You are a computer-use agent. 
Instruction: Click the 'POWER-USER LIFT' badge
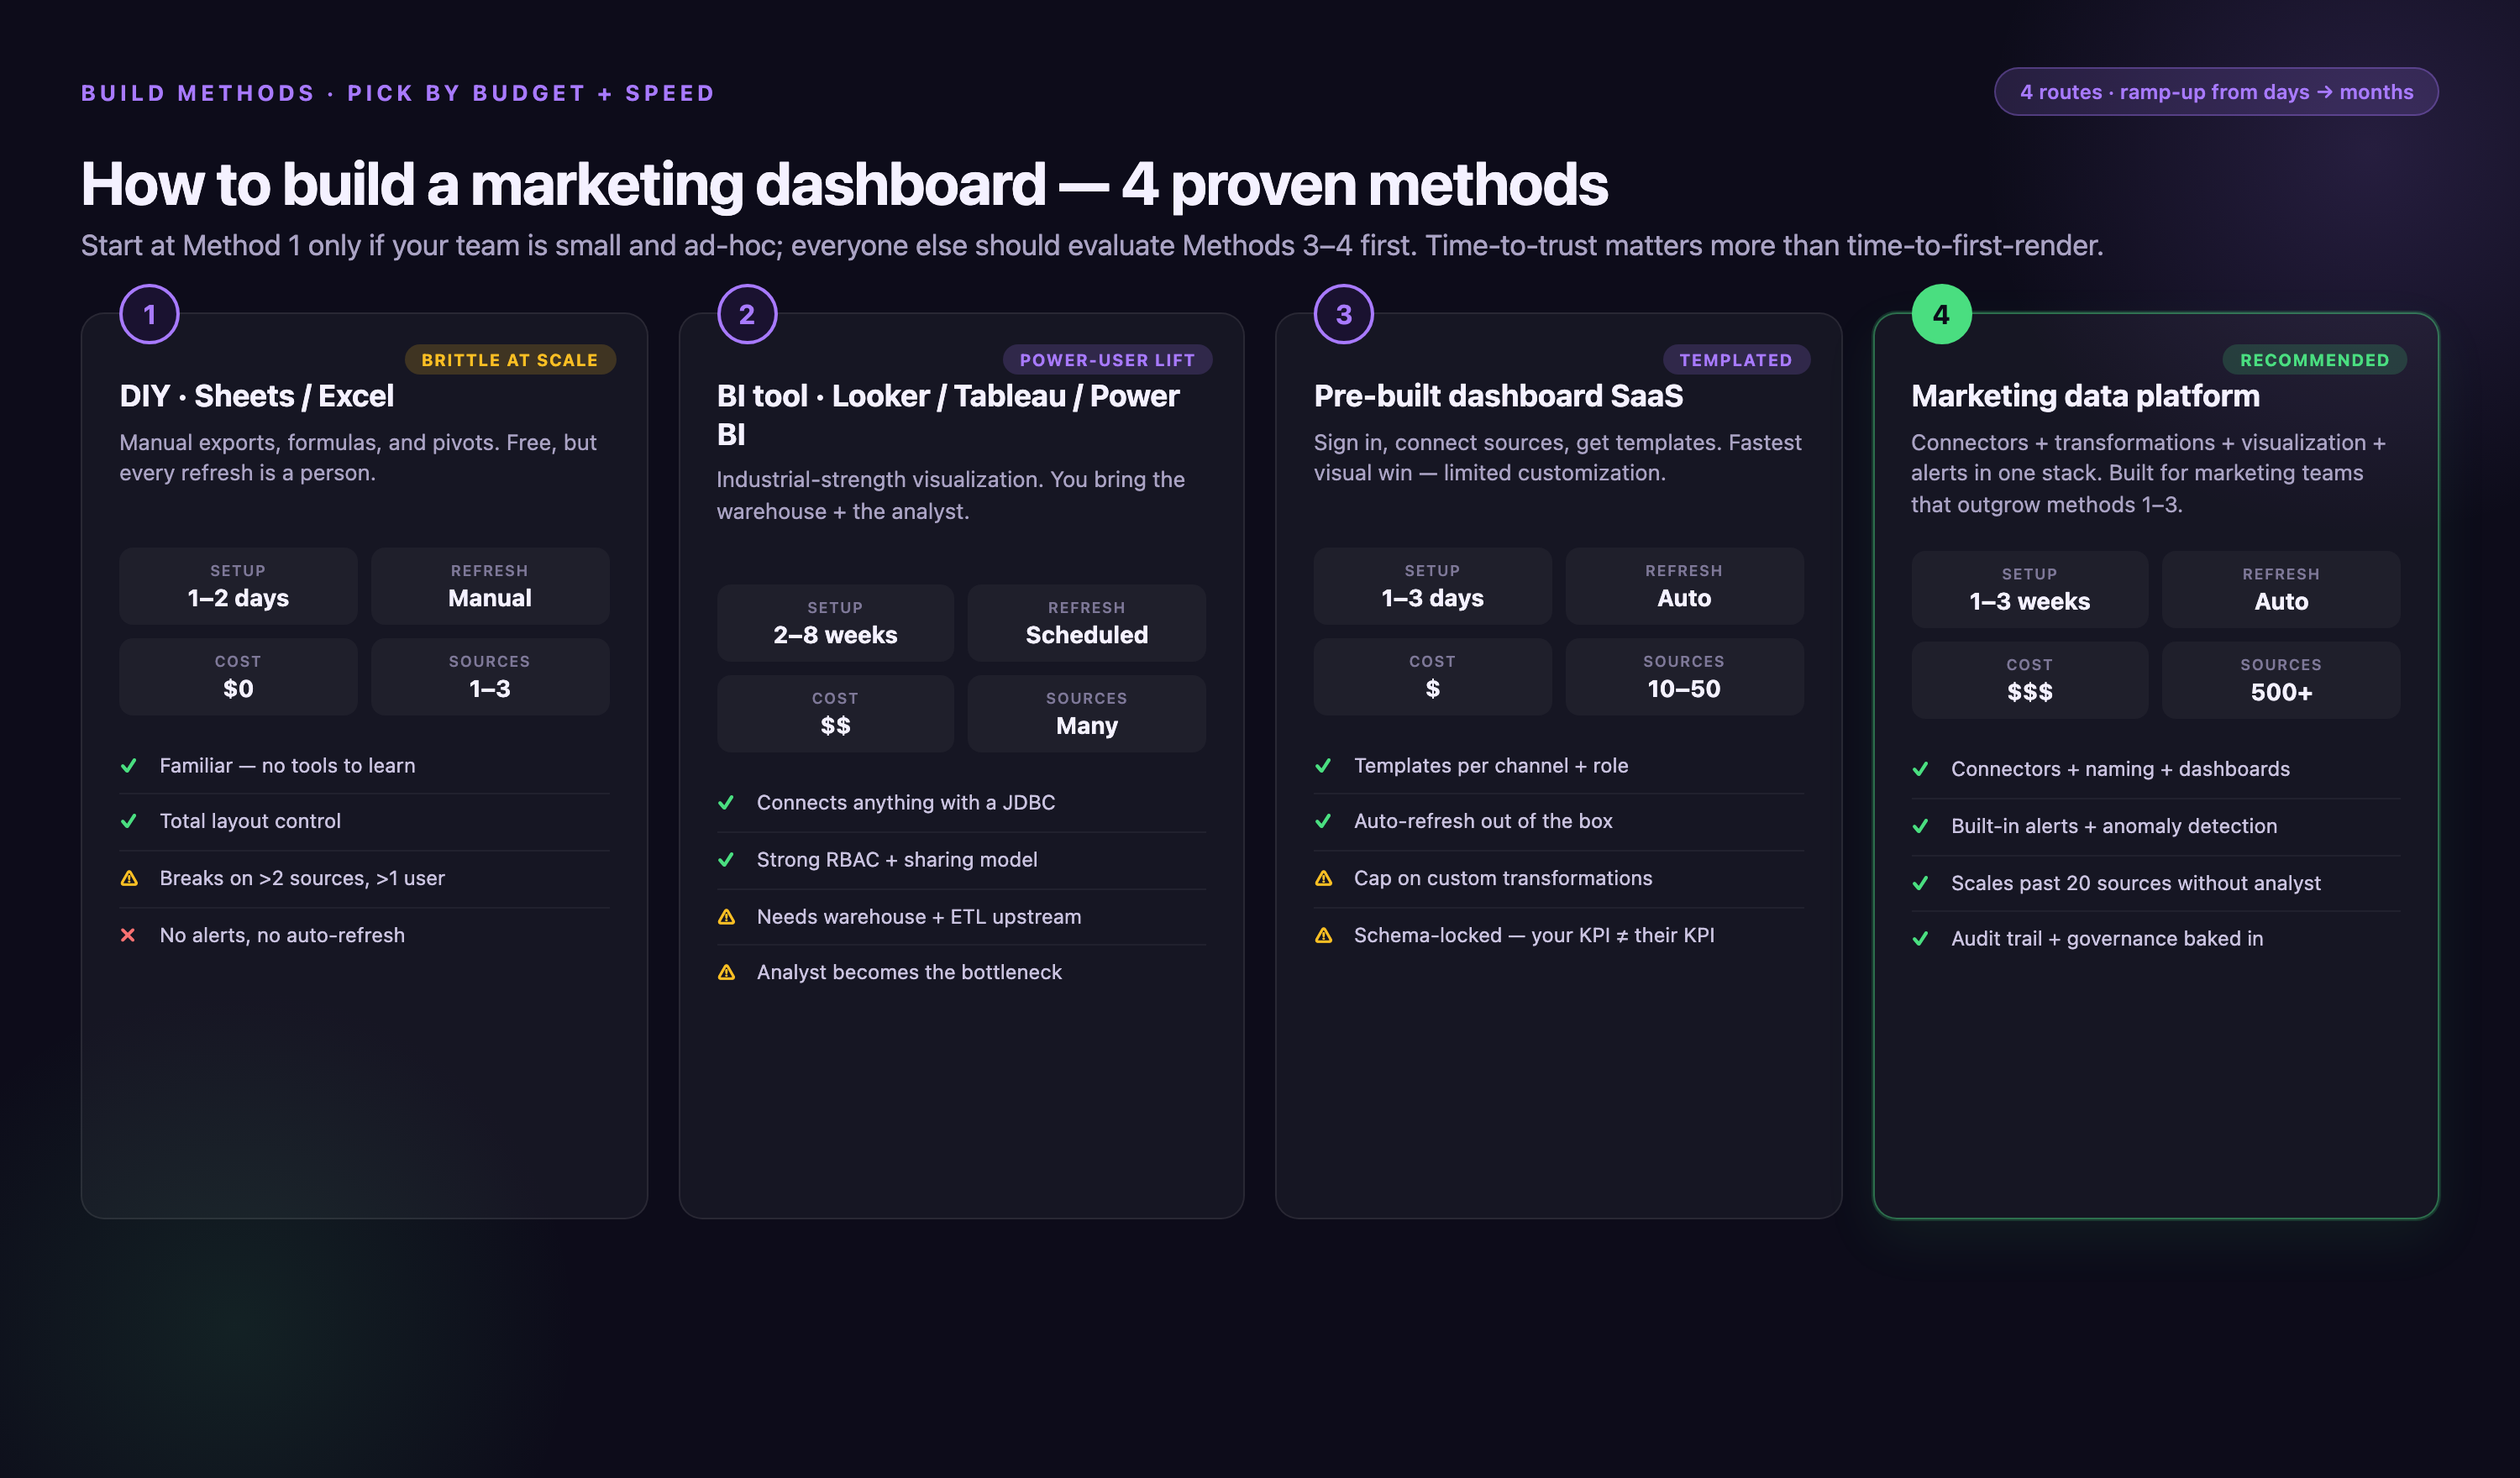[1107, 360]
